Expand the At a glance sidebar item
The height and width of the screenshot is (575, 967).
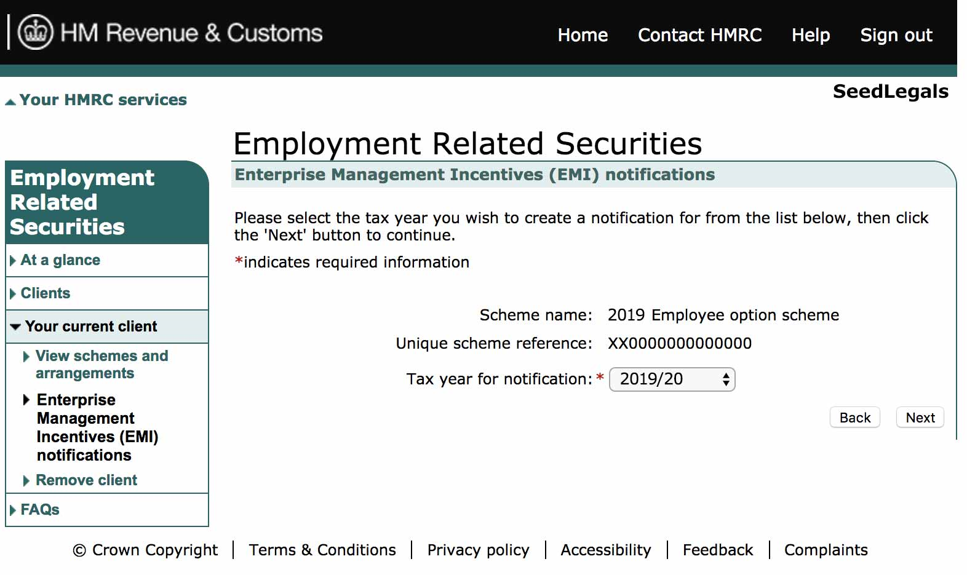[x=60, y=260]
